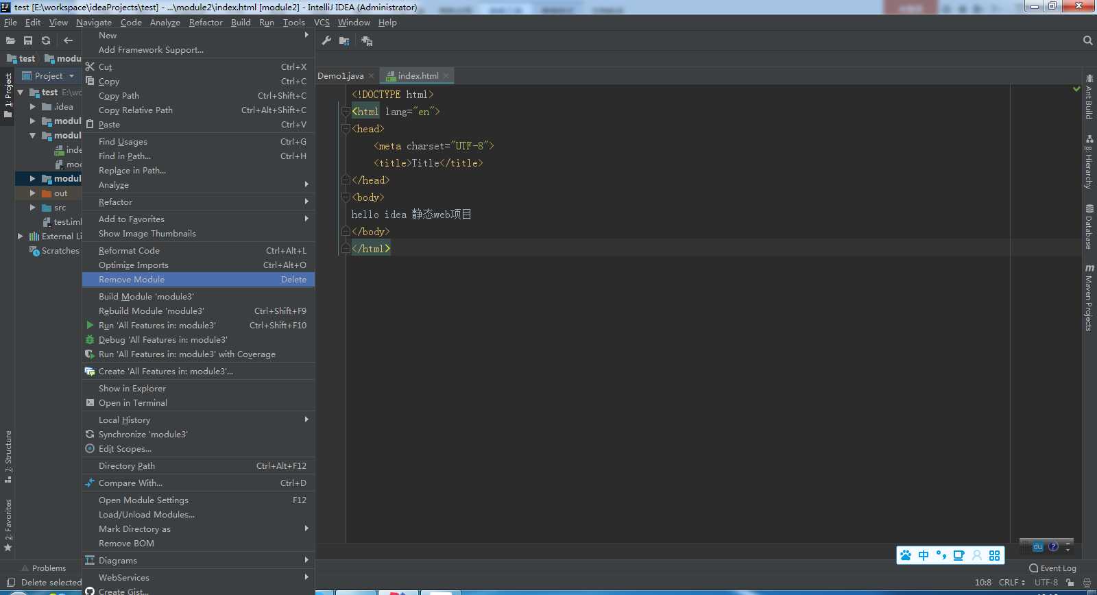Open the VCS menu

322,23
